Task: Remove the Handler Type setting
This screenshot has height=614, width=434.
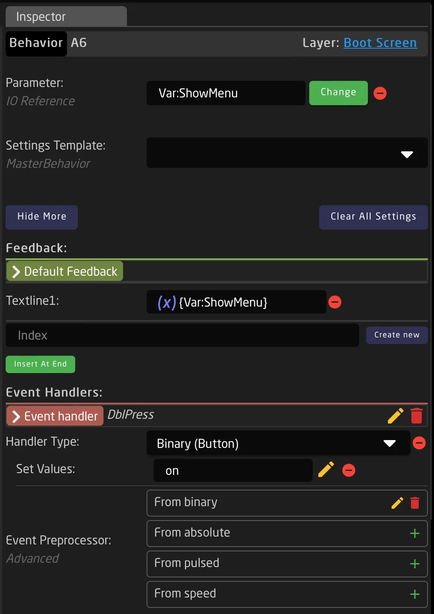Action: 419,443
